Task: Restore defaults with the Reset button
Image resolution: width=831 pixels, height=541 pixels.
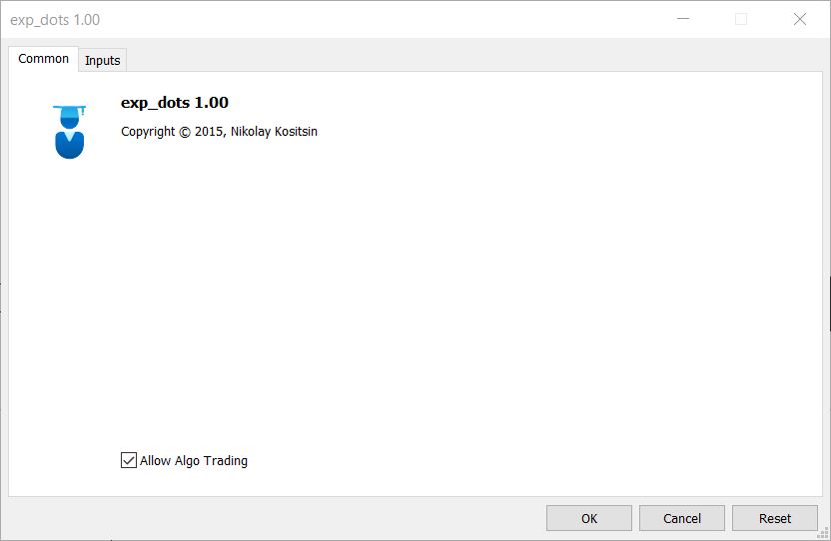Action: (x=775, y=518)
